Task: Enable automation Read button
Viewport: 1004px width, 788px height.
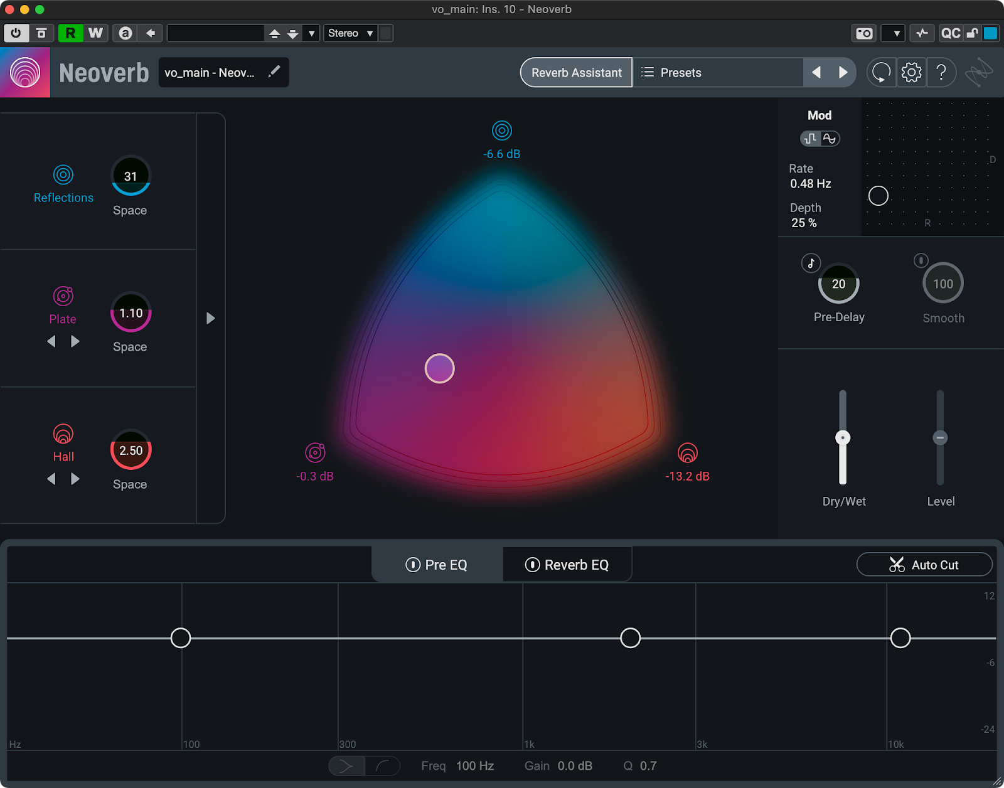Action: [70, 33]
